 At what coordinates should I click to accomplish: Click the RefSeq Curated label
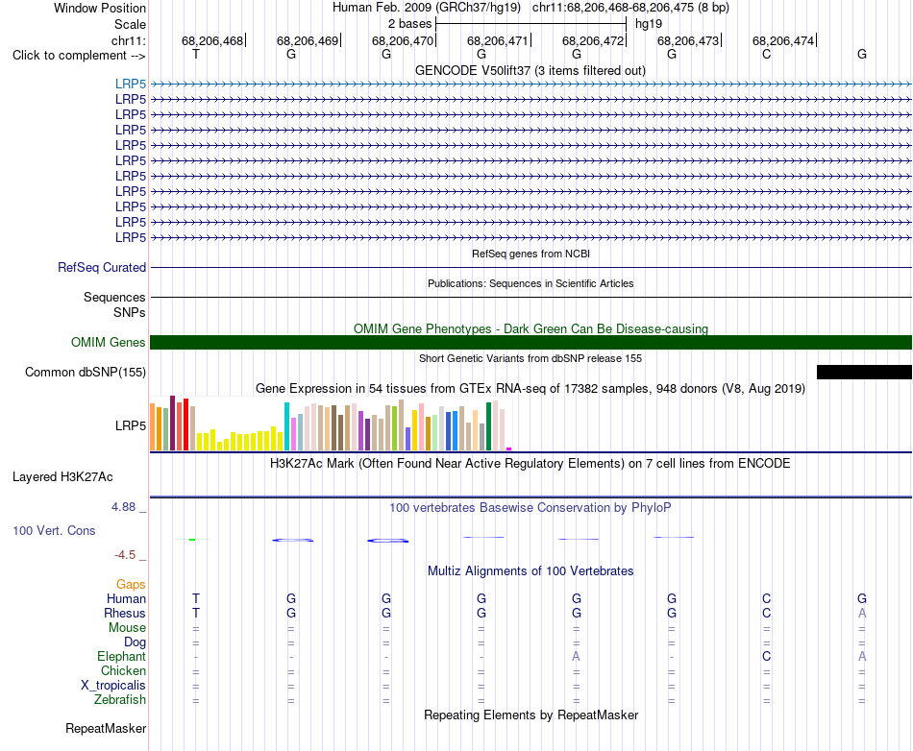coord(102,268)
